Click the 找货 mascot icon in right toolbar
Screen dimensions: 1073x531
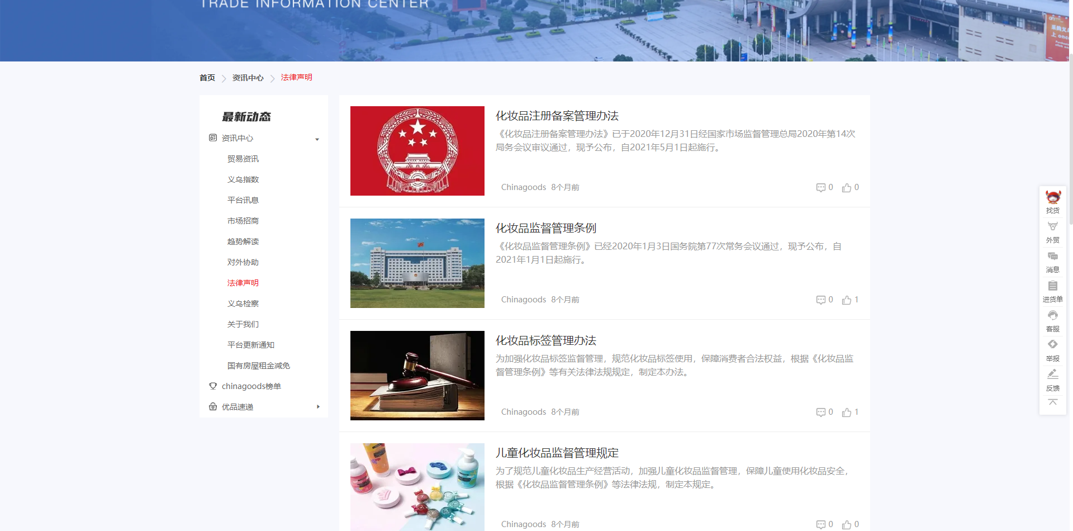1053,198
